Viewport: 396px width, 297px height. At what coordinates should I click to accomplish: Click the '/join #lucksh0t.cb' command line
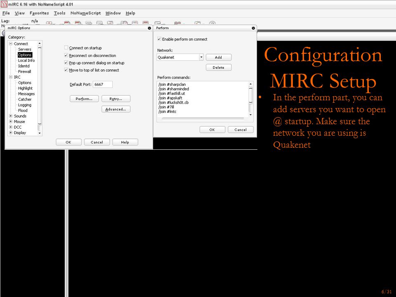pyautogui.click(x=174, y=103)
